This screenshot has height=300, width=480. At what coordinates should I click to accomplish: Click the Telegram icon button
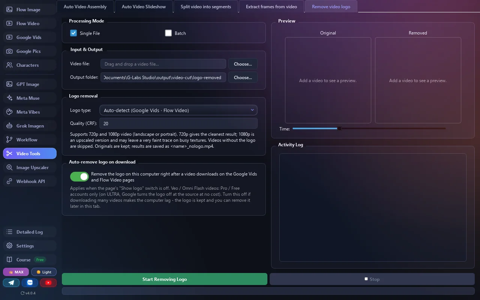coord(11,283)
